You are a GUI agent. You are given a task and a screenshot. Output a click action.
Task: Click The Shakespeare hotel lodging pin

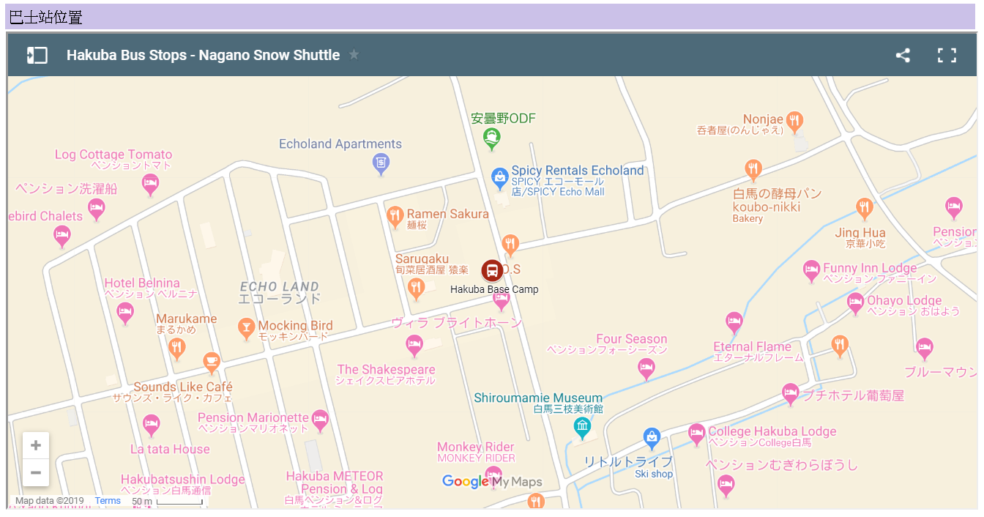pos(414,346)
